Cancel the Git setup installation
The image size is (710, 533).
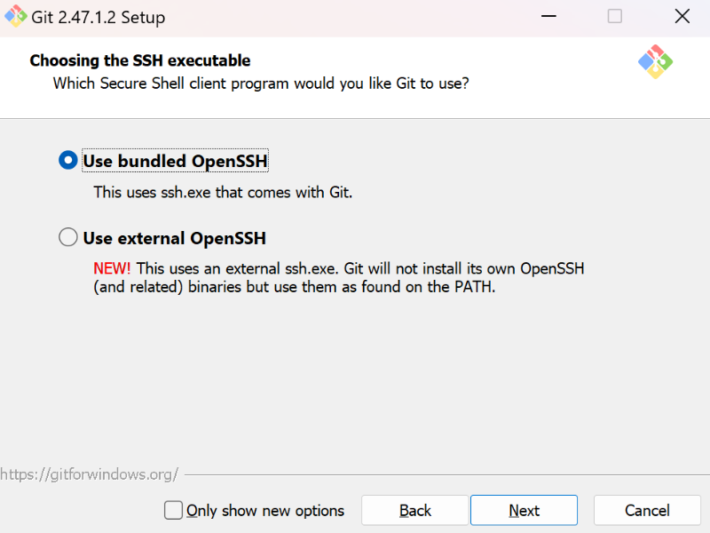(647, 510)
